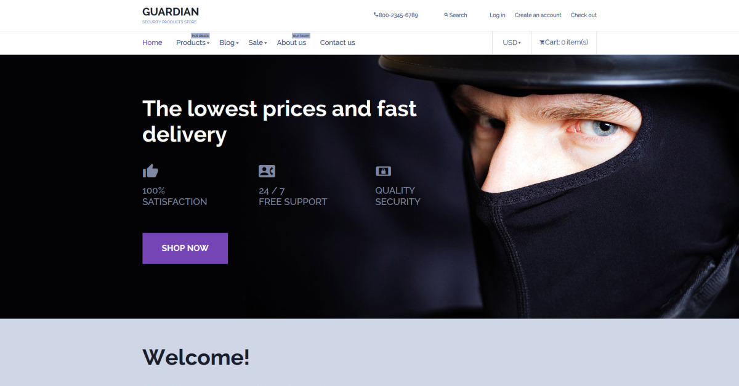Click the free support contact card icon
The height and width of the screenshot is (386, 739).
(267, 171)
